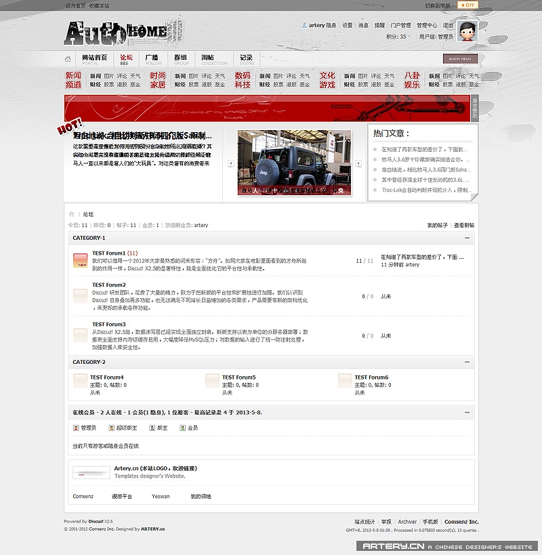The height and width of the screenshot is (555, 542).
Task: Click the 管理员 member legend icon
Action: tap(76, 428)
